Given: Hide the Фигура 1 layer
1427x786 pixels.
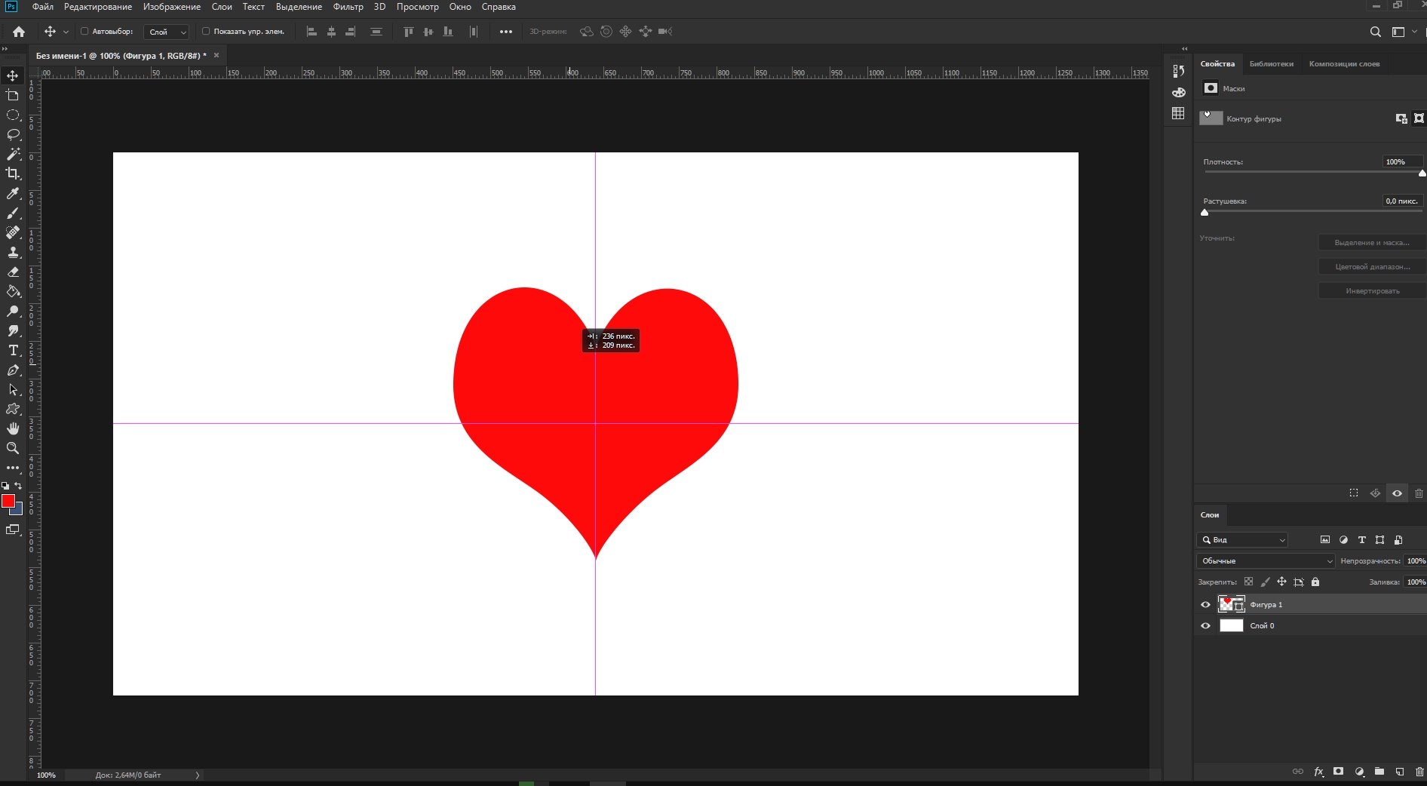Looking at the screenshot, I should [x=1205, y=604].
